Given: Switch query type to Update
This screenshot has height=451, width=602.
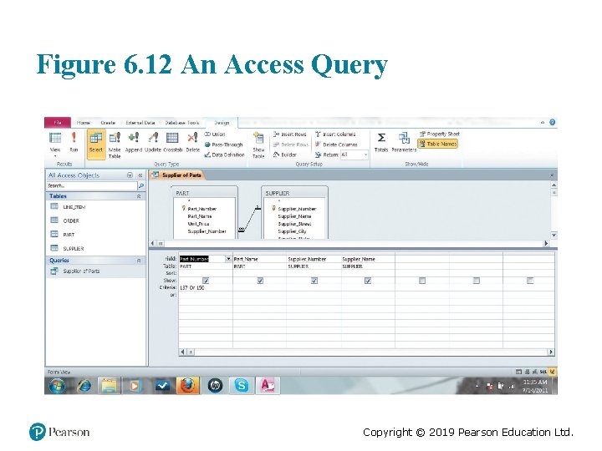Looking at the screenshot, I should click(x=152, y=142).
